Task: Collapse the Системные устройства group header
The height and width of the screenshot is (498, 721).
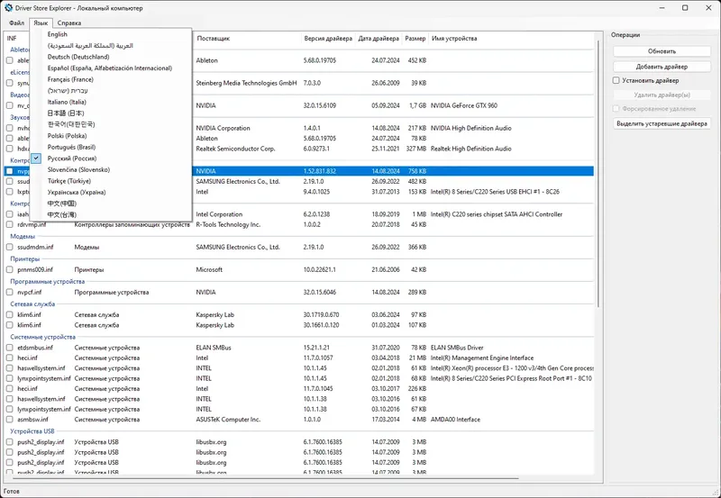Action: pyautogui.click(x=42, y=337)
